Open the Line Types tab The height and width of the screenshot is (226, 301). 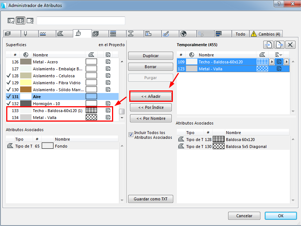tap(47, 34)
